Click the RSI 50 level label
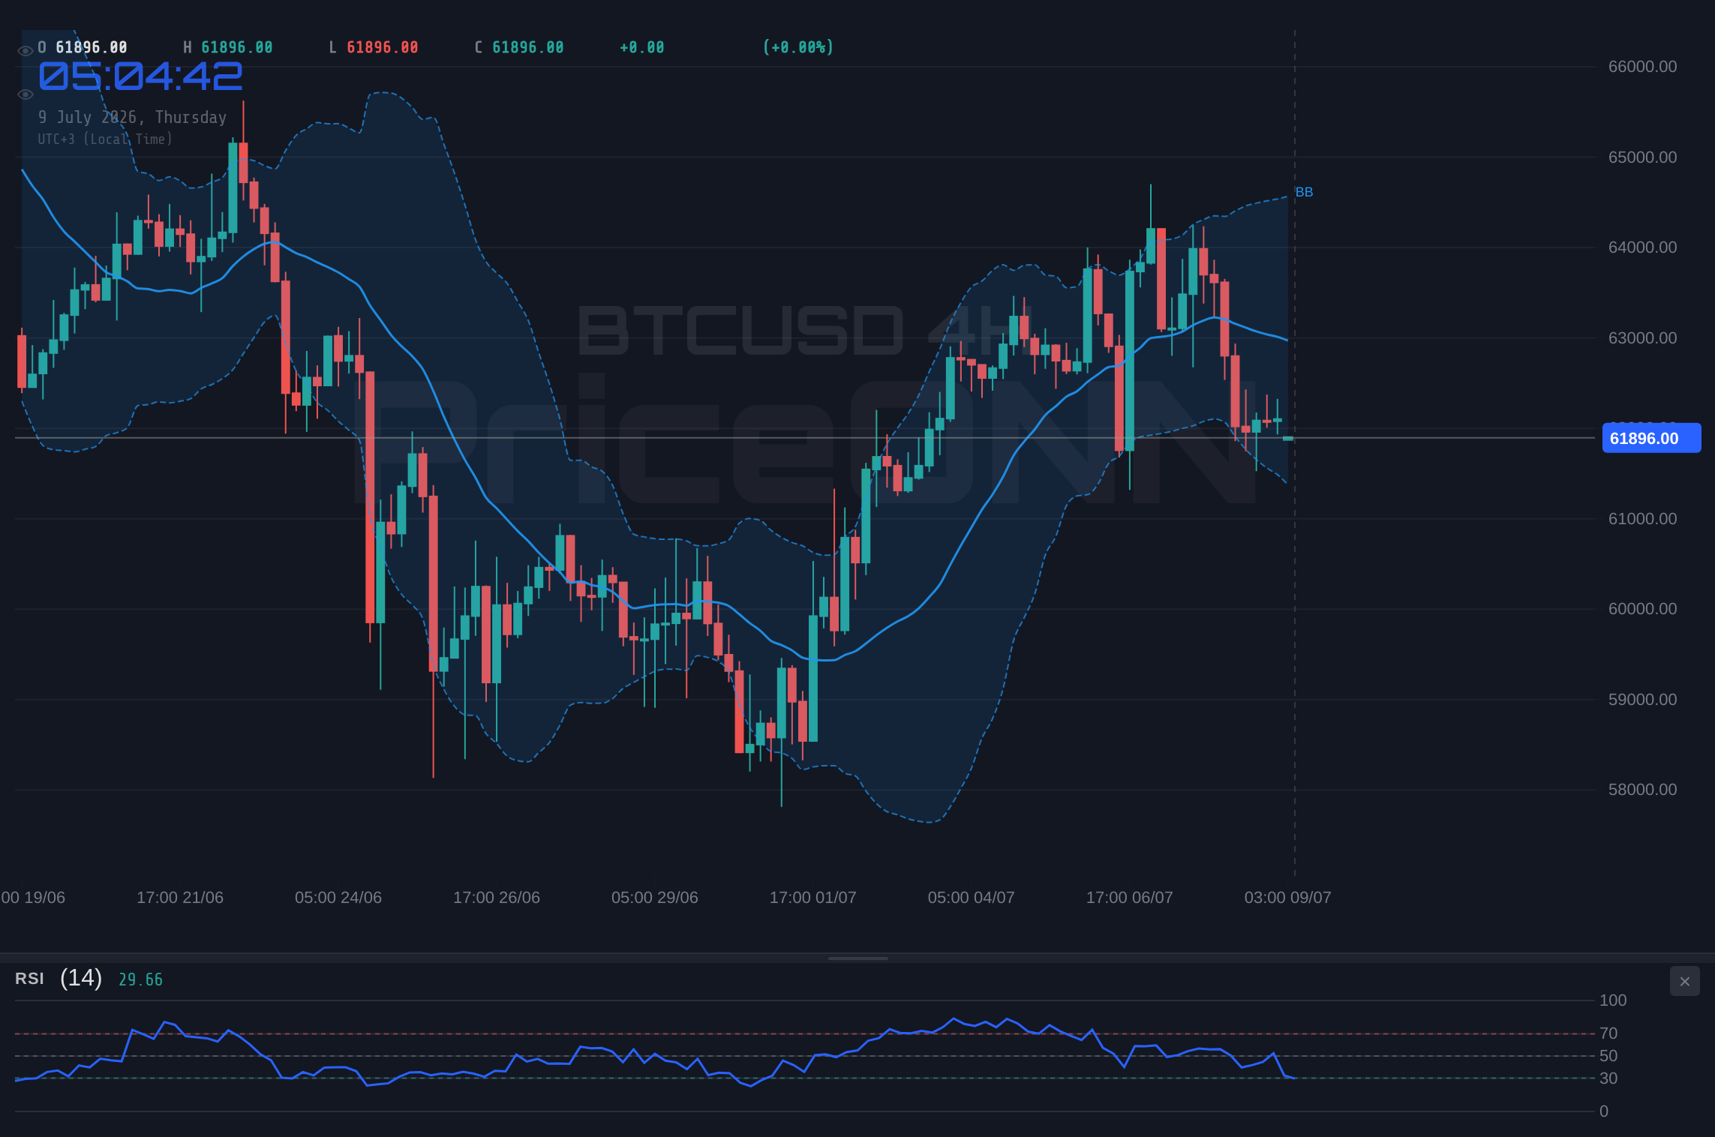Viewport: 1715px width, 1137px height. 1608,1056
